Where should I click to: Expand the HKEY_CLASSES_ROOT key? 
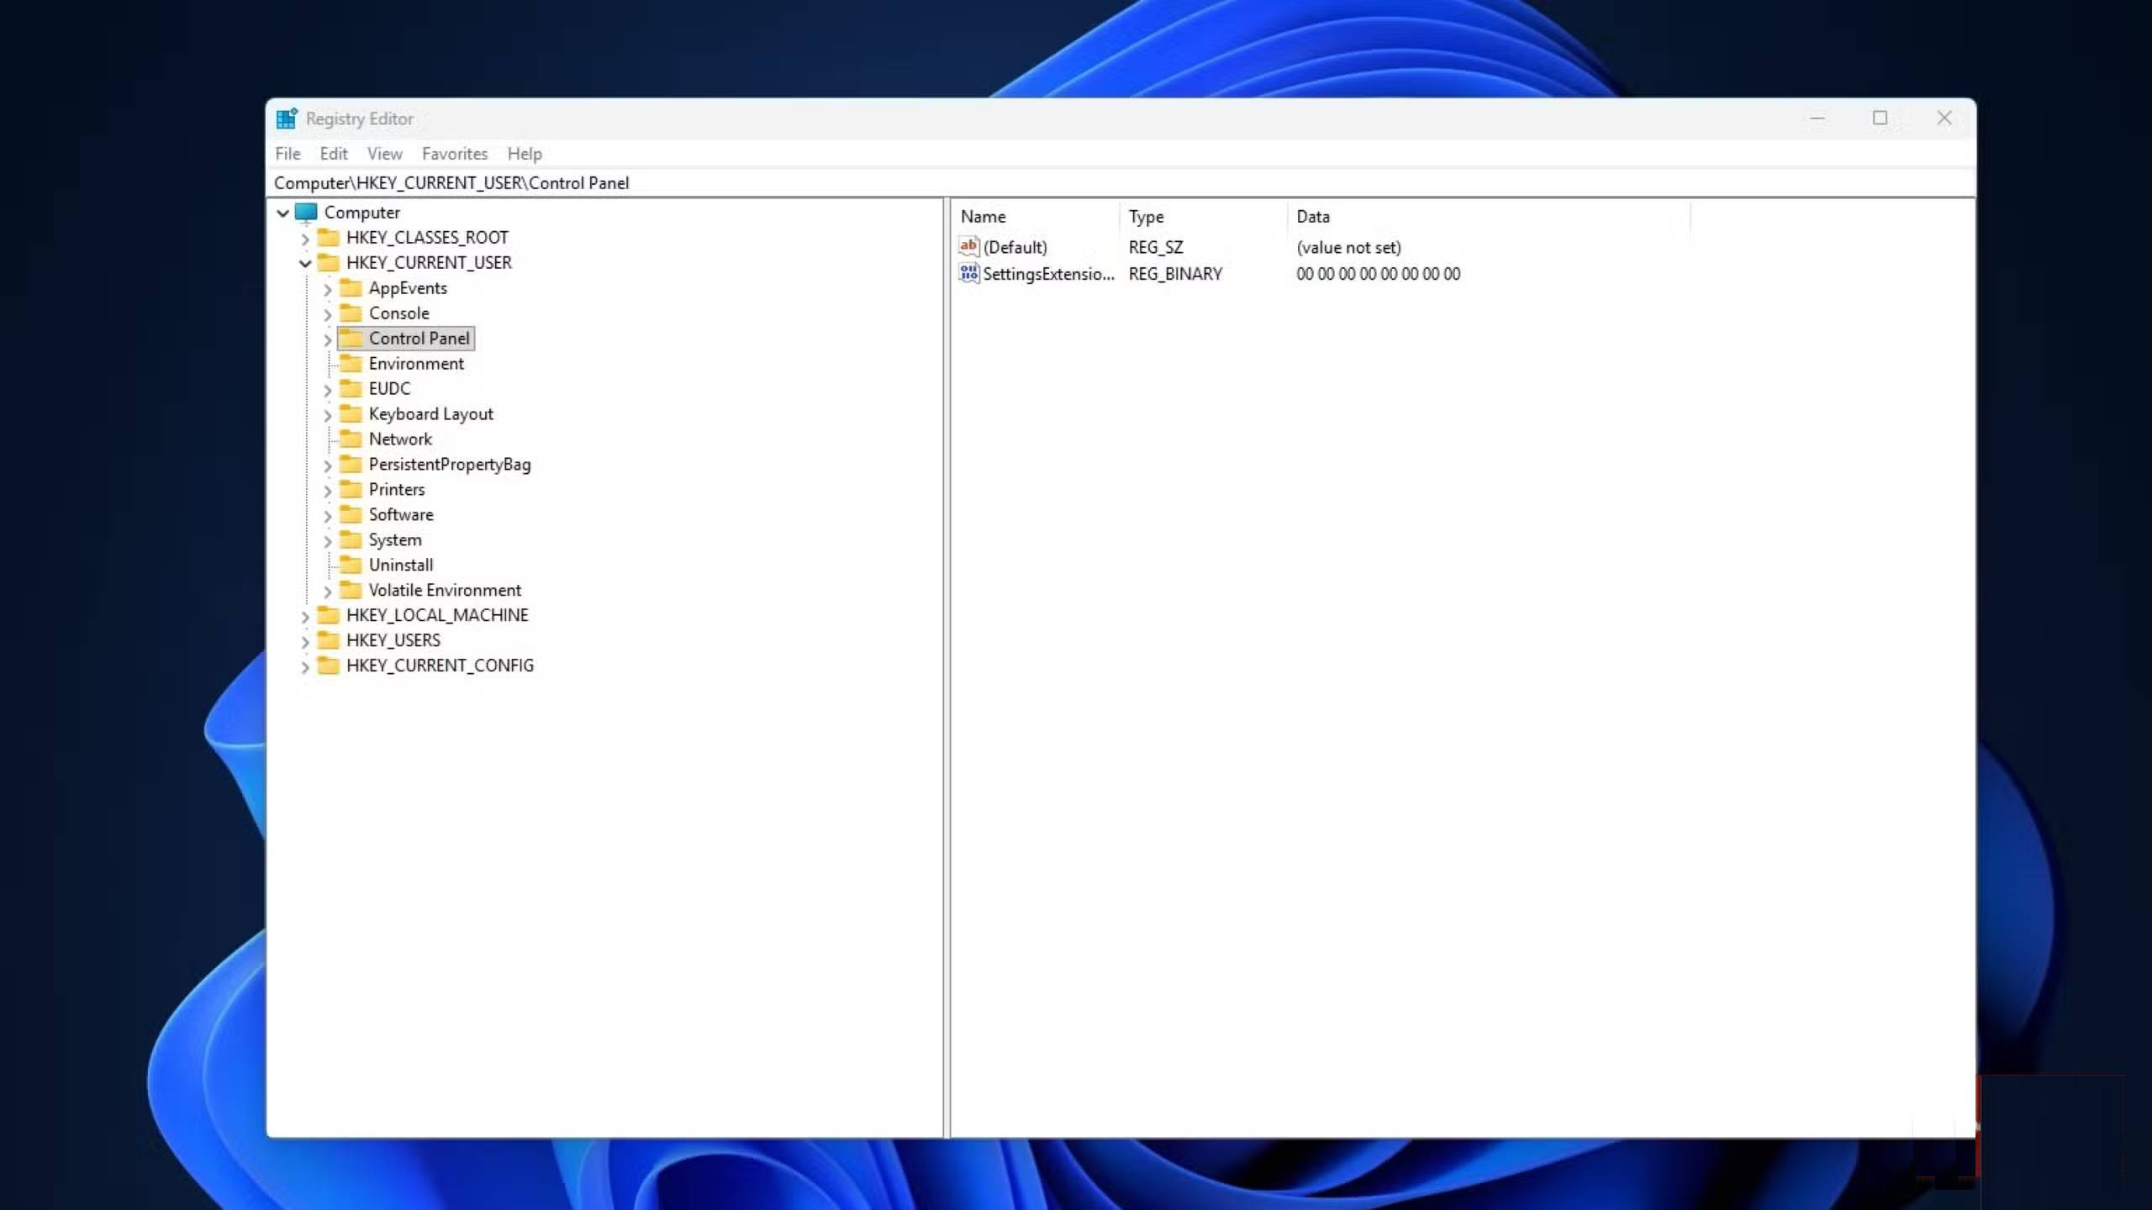click(x=307, y=238)
